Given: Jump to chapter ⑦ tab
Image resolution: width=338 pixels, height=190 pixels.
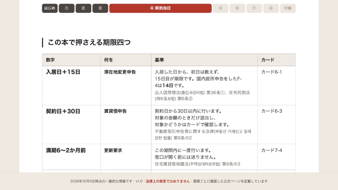Looking at the screenshot, I should [254, 8].
